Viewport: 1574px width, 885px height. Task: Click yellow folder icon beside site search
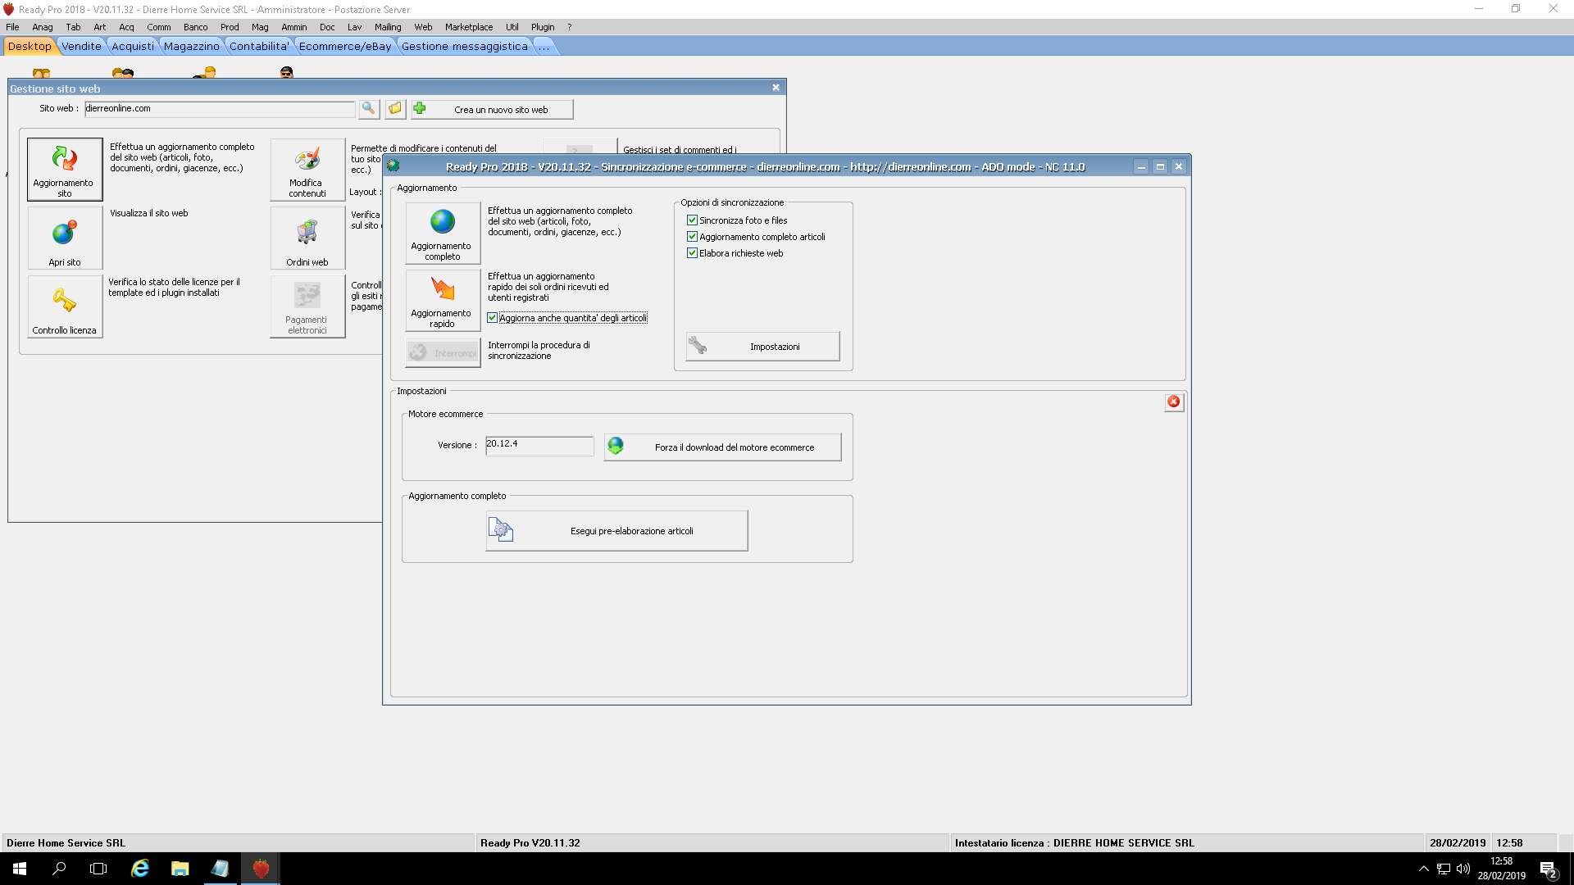[x=395, y=109]
